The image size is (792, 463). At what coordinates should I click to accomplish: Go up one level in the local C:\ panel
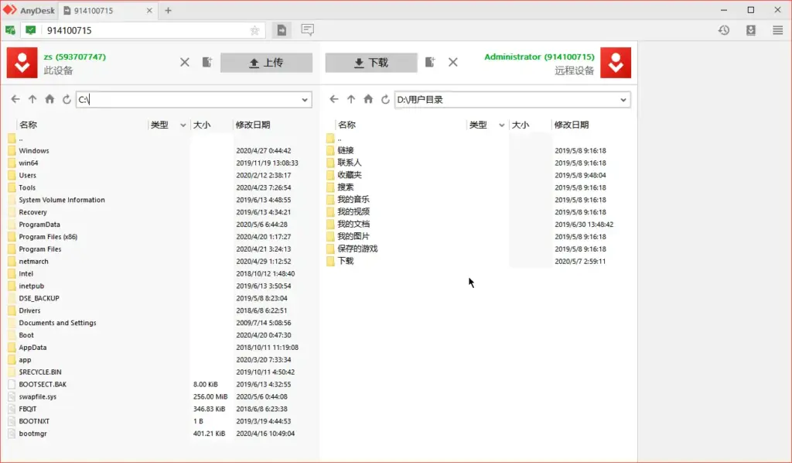(x=32, y=99)
